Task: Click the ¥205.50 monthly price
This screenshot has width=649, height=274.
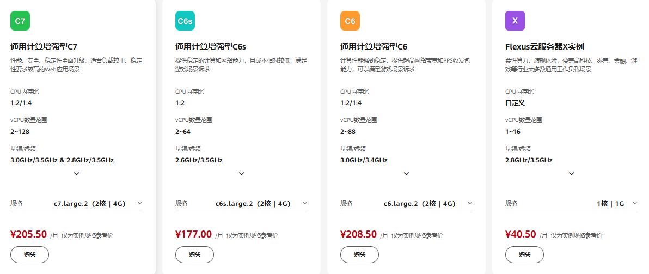Action: click(x=28, y=234)
